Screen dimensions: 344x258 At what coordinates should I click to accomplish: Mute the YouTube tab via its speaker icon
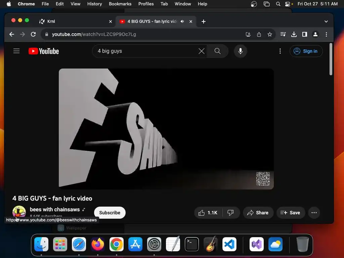(182, 21)
